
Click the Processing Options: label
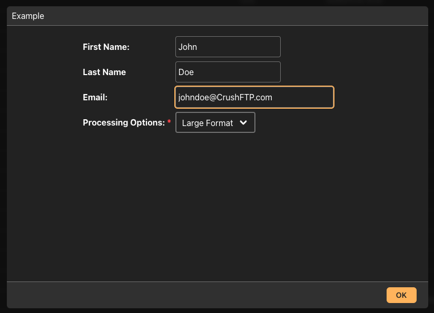click(x=124, y=122)
